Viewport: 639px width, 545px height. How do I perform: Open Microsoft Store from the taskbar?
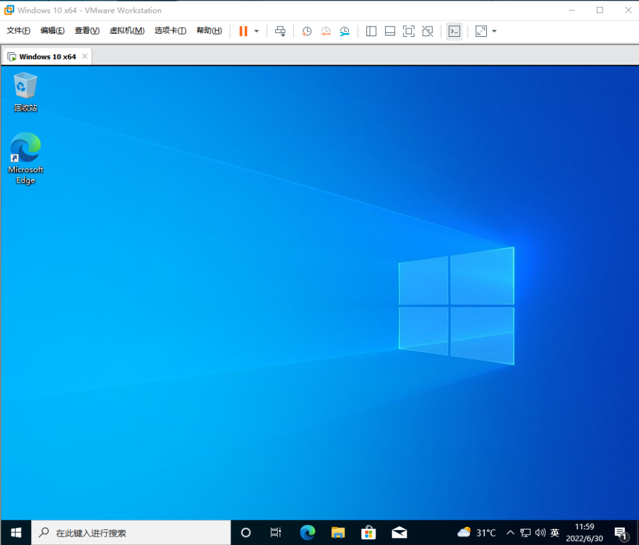(x=368, y=532)
